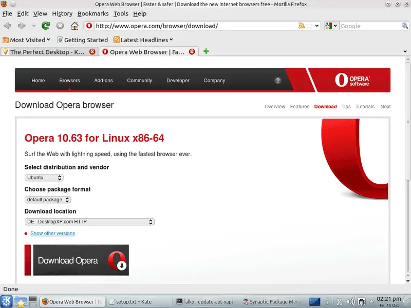This screenshot has height=308, width=411.
Task: Open the Getting Started bookmark
Action: click(83, 40)
